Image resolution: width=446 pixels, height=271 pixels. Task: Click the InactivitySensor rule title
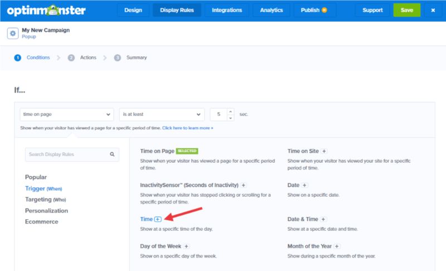(x=189, y=185)
